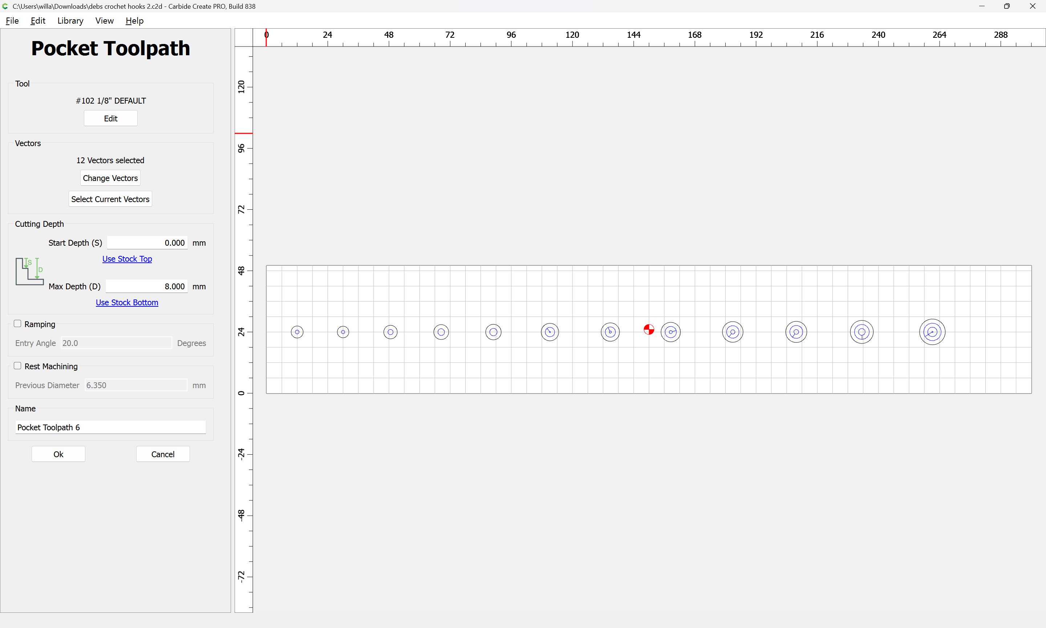Click the toolpath Name text field
The height and width of the screenshot is (628, 1046).
pos(110,427)
